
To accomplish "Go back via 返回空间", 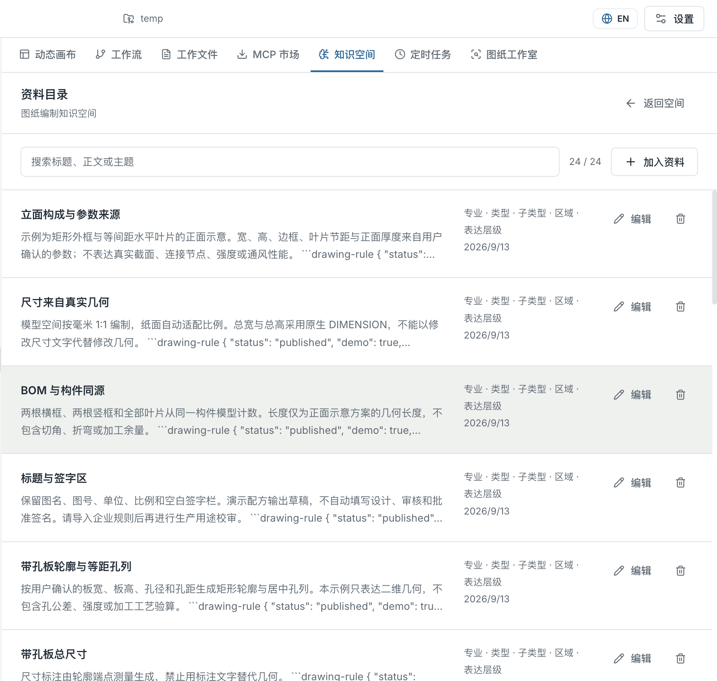I will [x=655, y=103].
